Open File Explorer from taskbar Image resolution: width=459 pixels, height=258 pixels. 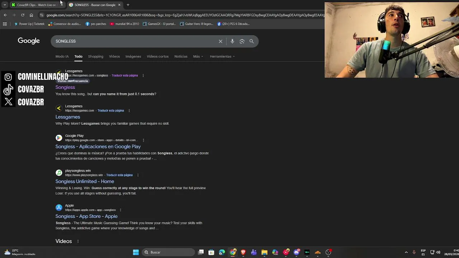point(264,252)
